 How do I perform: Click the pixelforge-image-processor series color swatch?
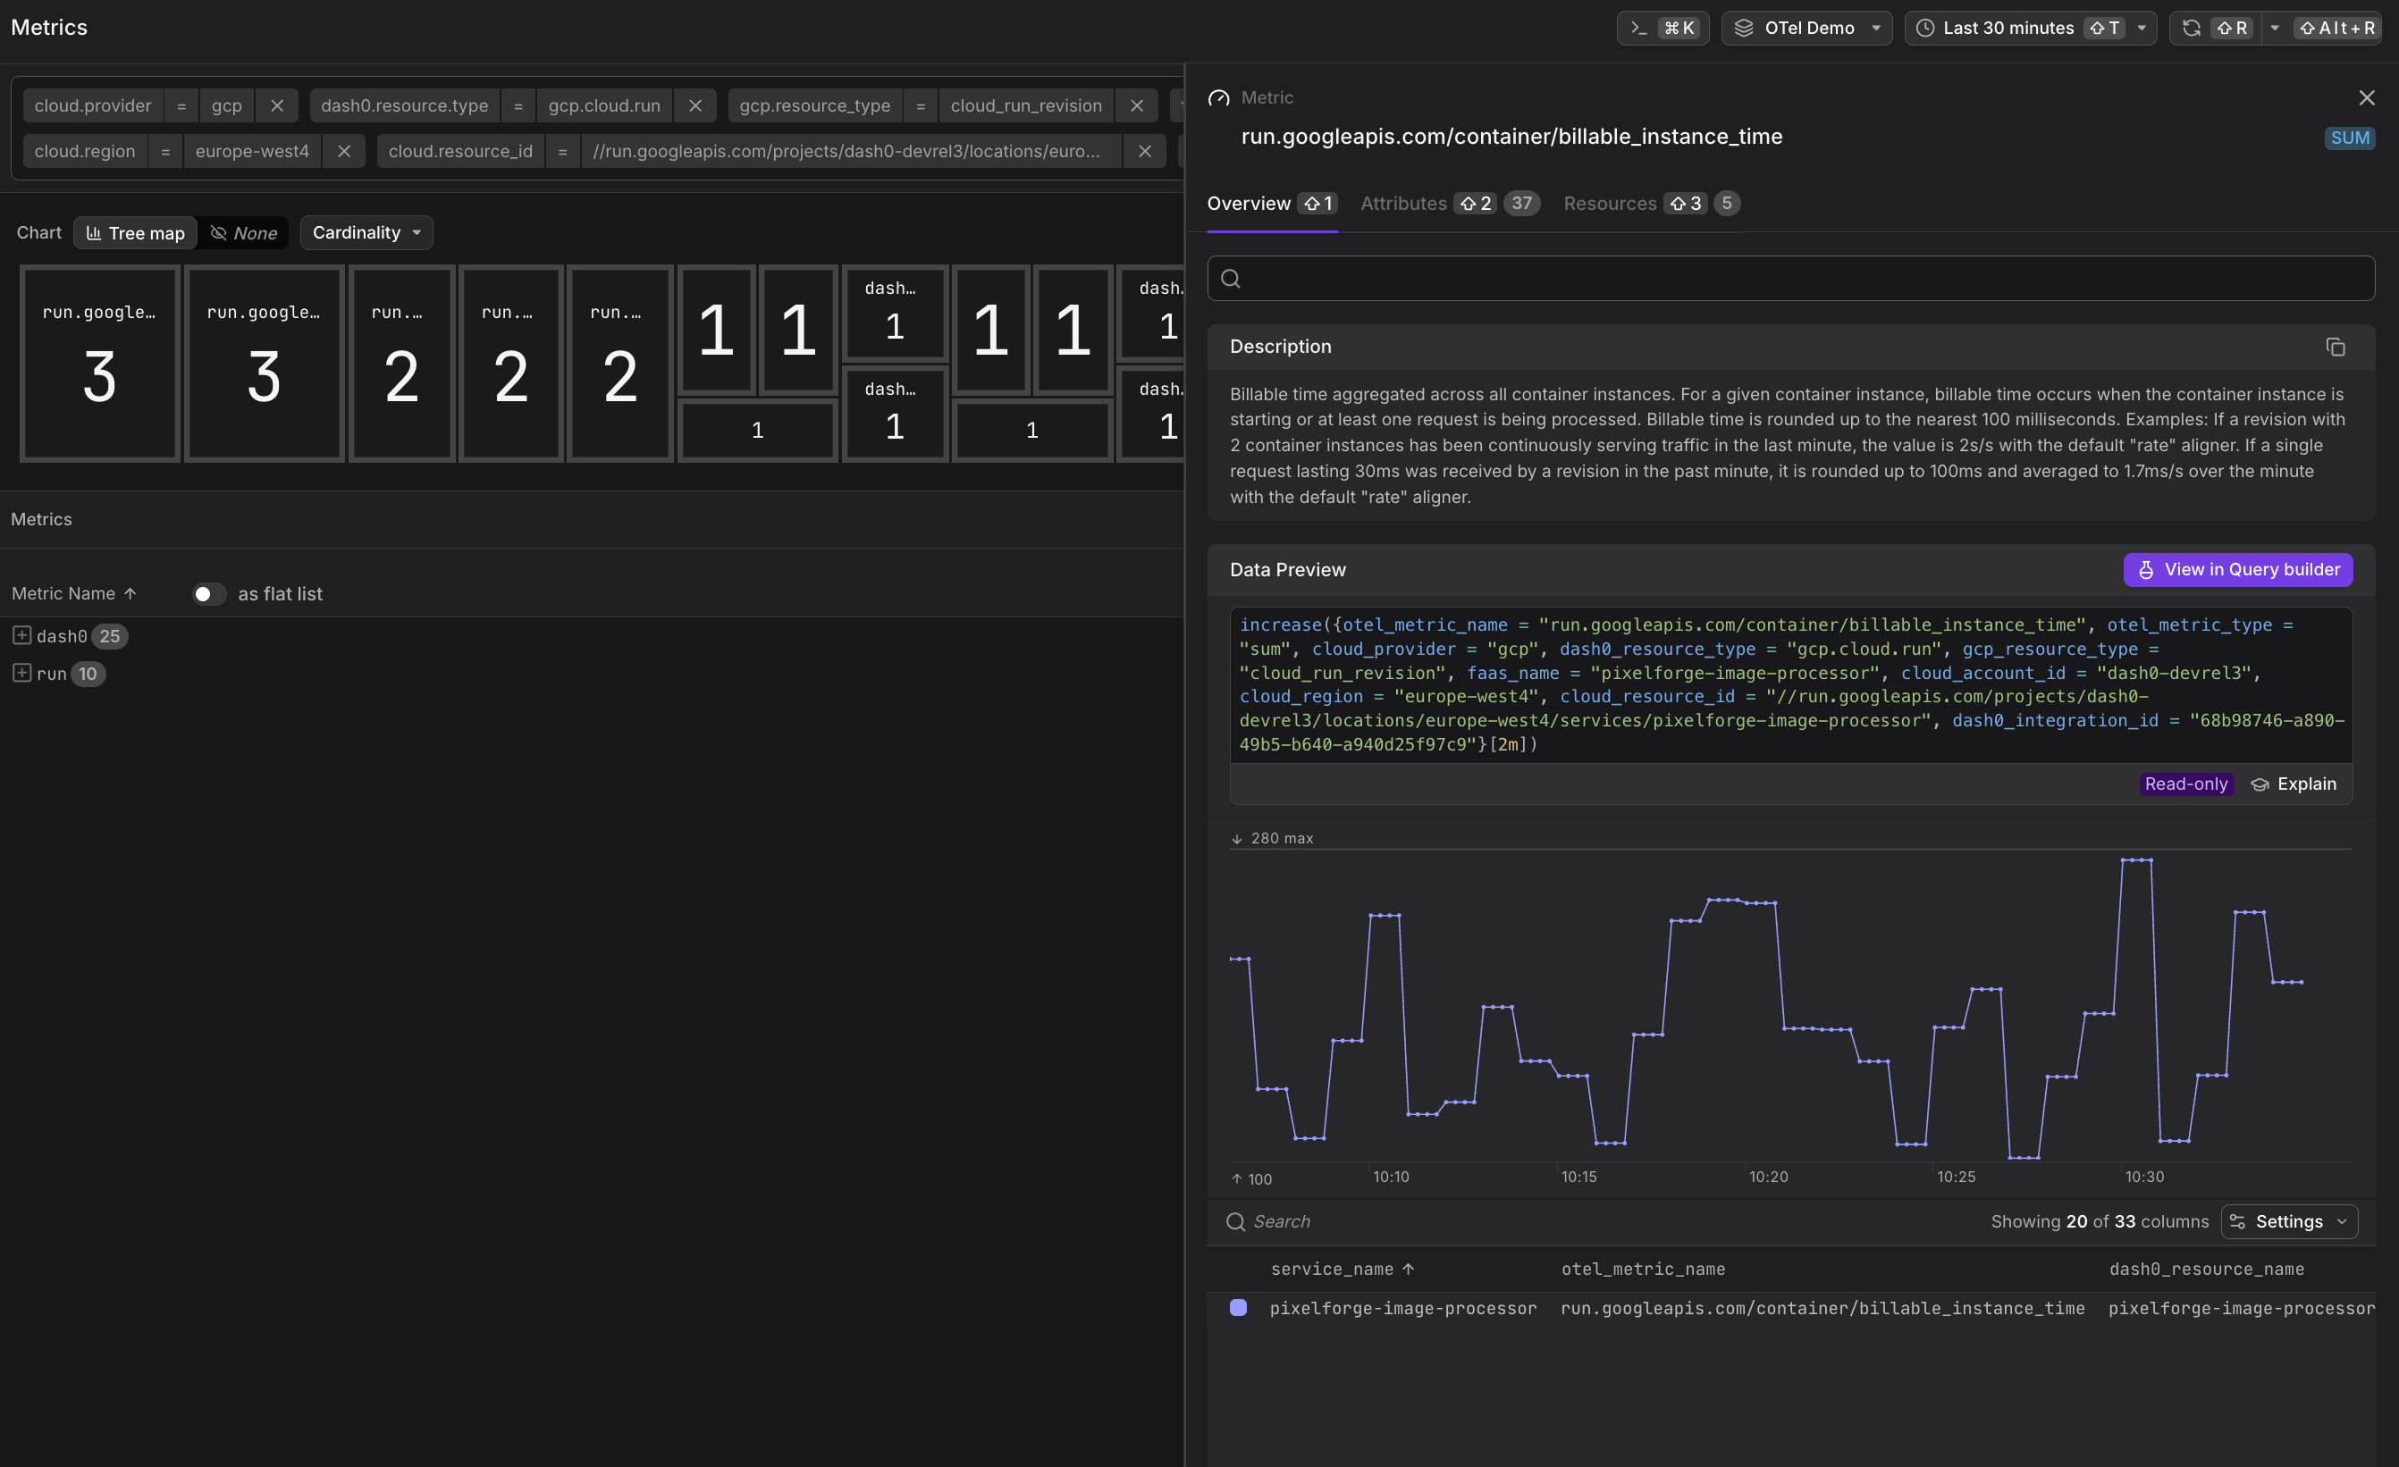(1237, 1307)
